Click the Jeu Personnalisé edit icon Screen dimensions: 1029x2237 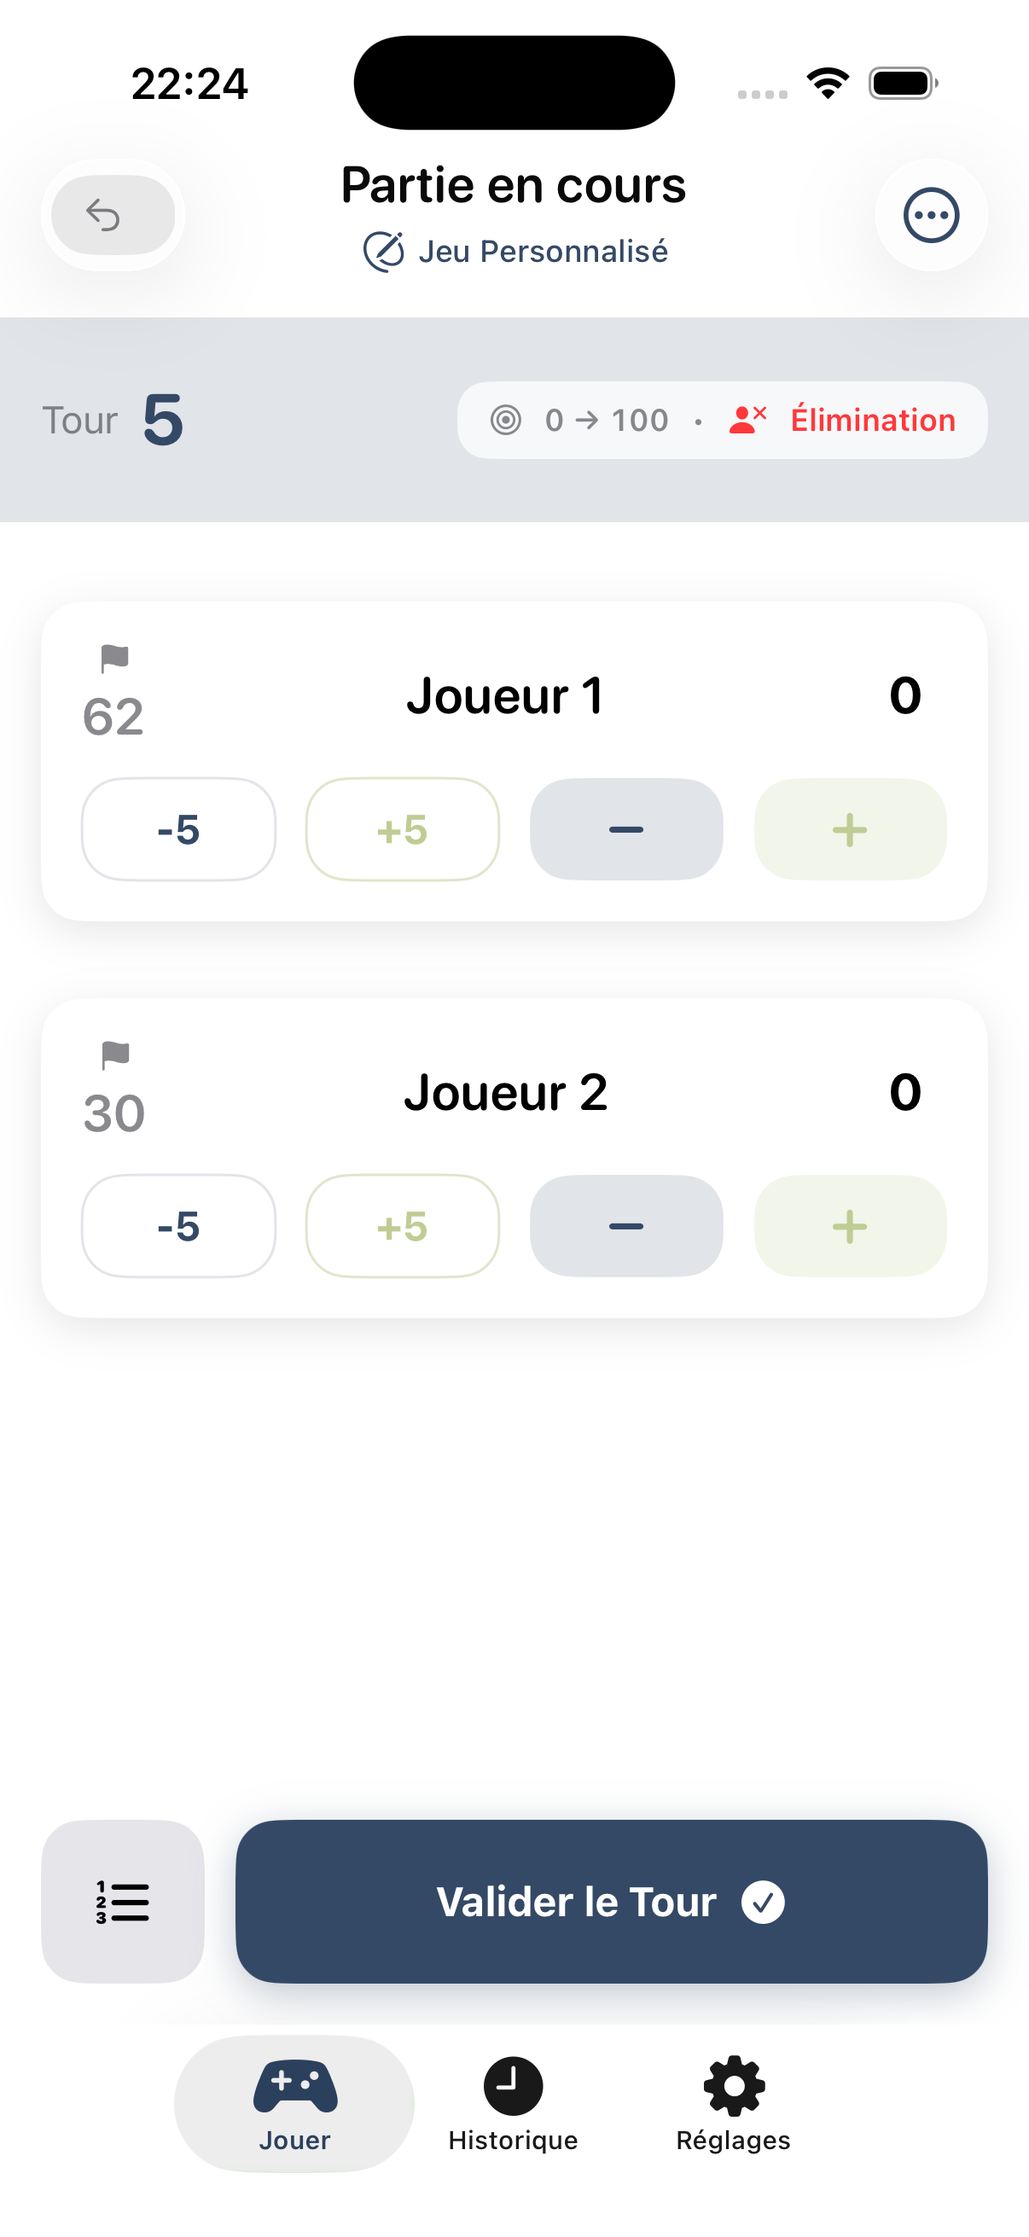point(383,251)
